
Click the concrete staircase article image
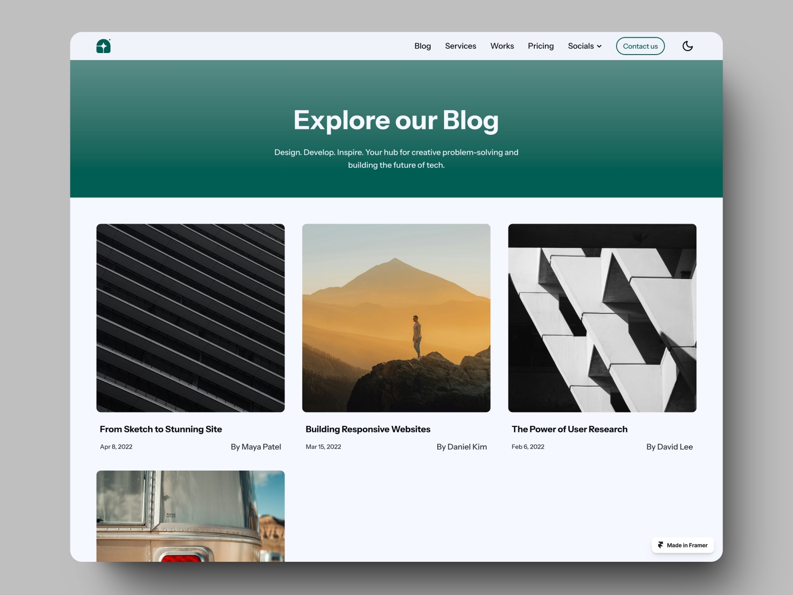(x=602, y=318)
